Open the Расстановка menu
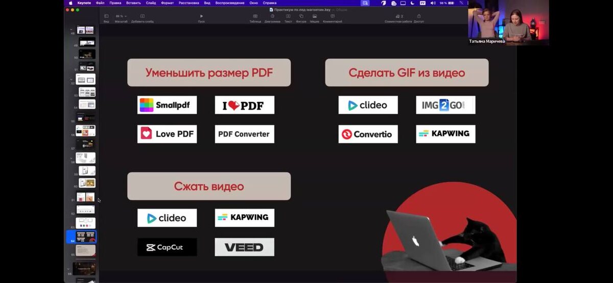Viewport: 613px width, 283px height. [x=188, y=3]
